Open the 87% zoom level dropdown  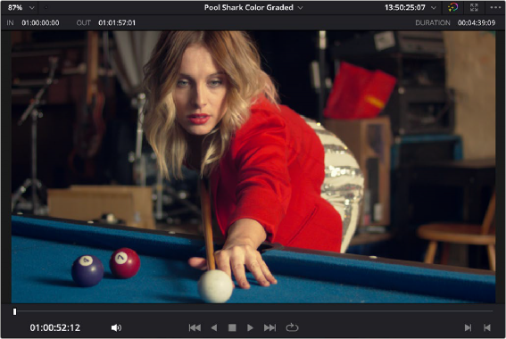21,8
